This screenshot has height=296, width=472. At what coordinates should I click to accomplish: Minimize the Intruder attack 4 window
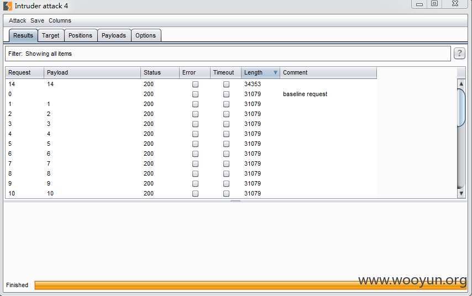click(x=419, y=4)
